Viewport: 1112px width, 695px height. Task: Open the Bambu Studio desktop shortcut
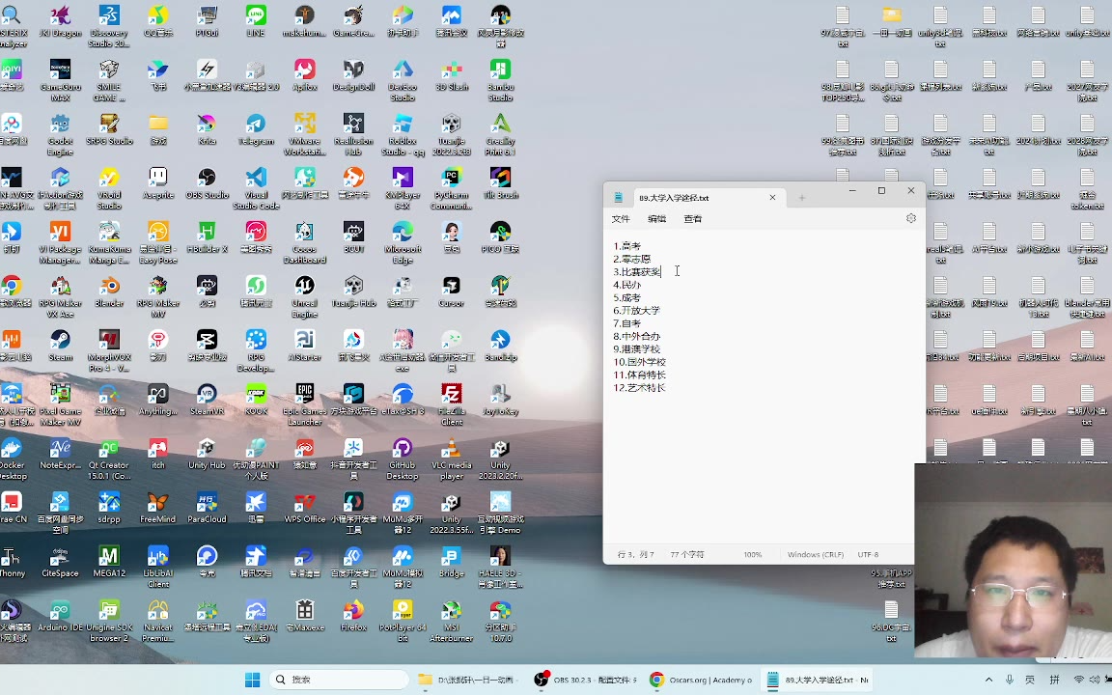click(x=501, y=81)
